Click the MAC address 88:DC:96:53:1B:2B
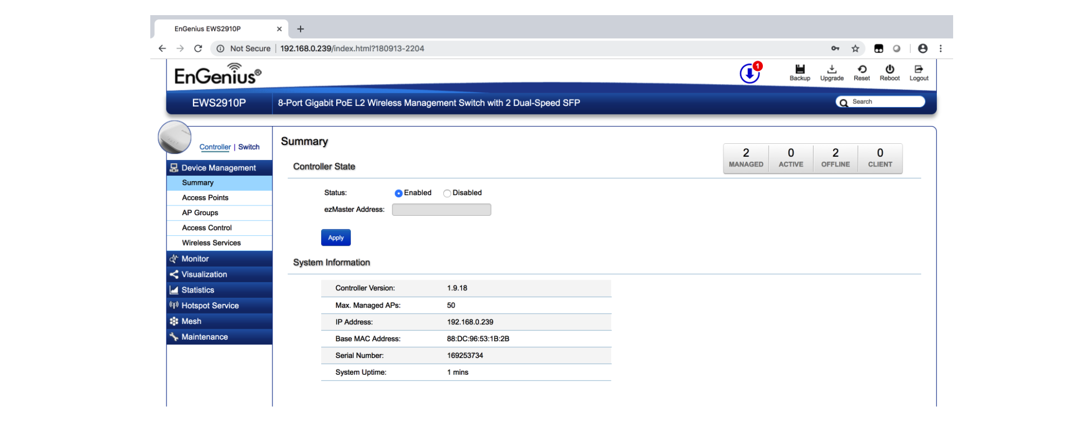The image size is (1091, 425). click(478, 339)
